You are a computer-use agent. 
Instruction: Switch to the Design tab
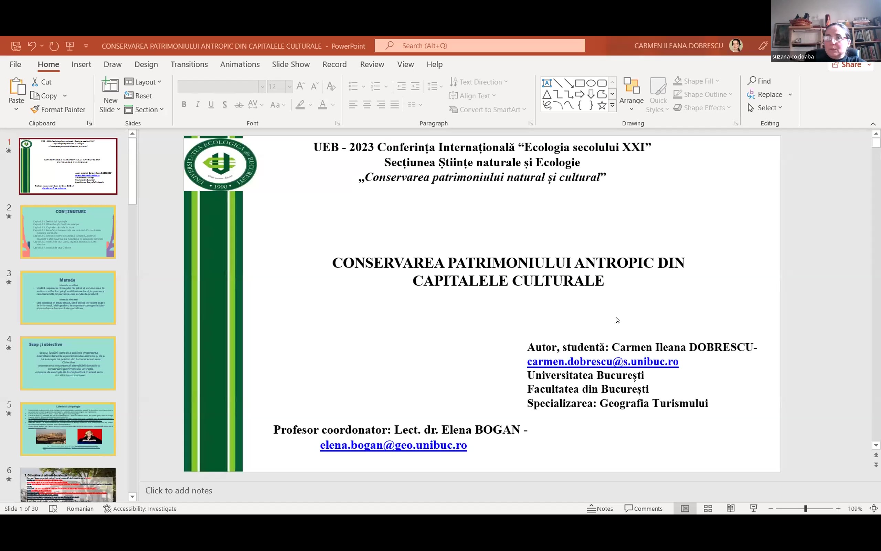(146, 64)
